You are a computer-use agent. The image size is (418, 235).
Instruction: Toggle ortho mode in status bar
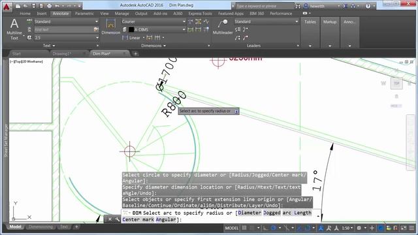pos(266,228)
